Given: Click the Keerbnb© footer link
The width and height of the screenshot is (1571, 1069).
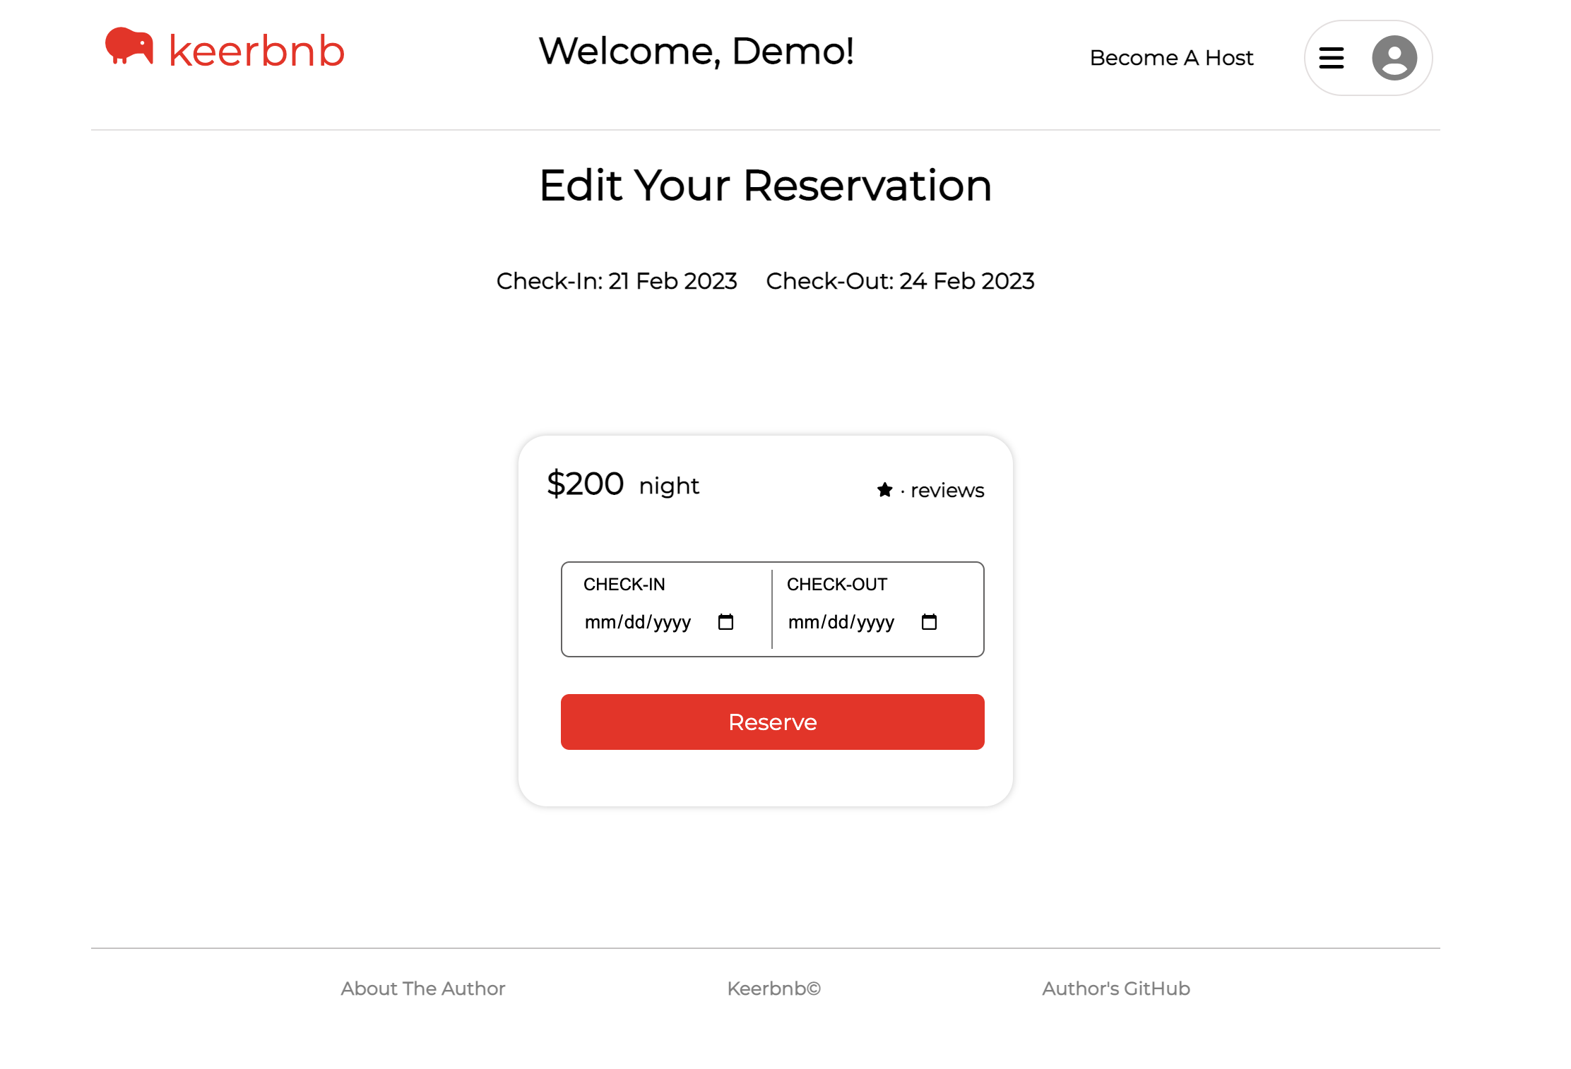Looking at the screenshot, I should click(x=773, y=989).
